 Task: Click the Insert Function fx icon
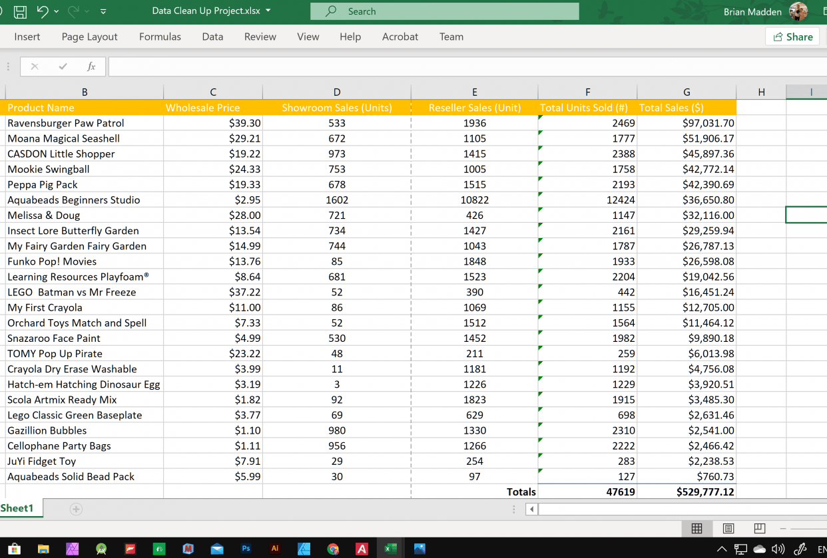[91, 67]
